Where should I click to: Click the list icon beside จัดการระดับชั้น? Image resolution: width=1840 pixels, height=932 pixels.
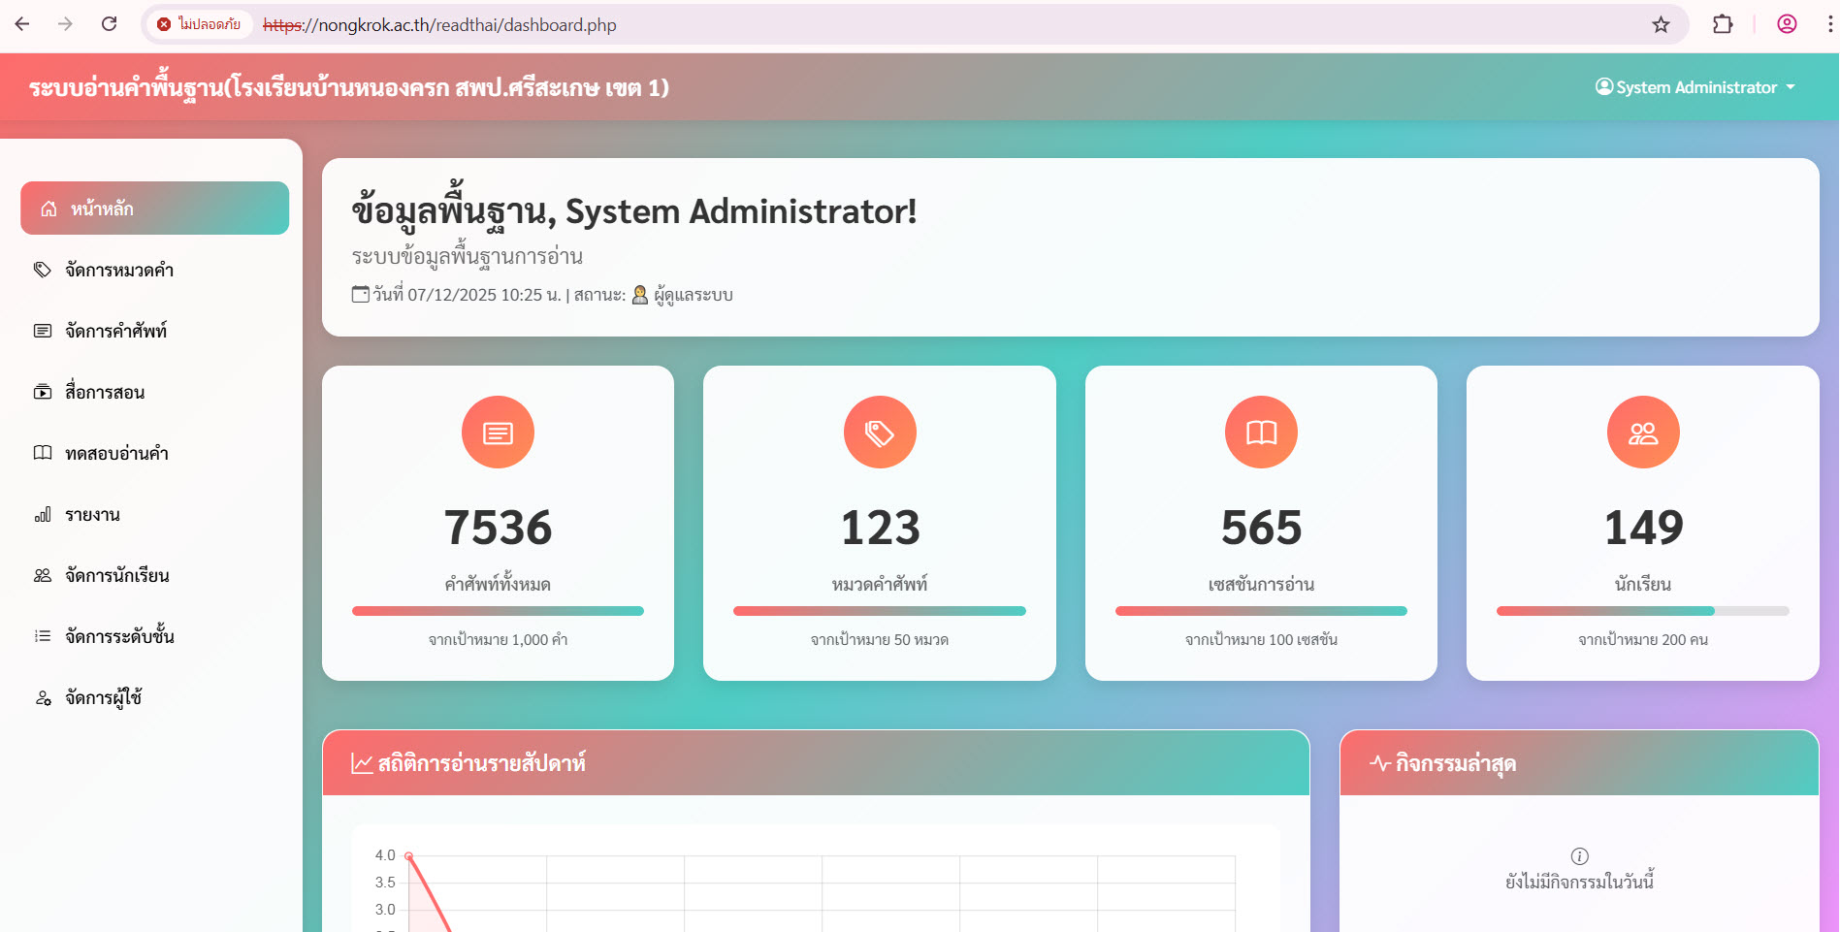(x=43, y=636)
